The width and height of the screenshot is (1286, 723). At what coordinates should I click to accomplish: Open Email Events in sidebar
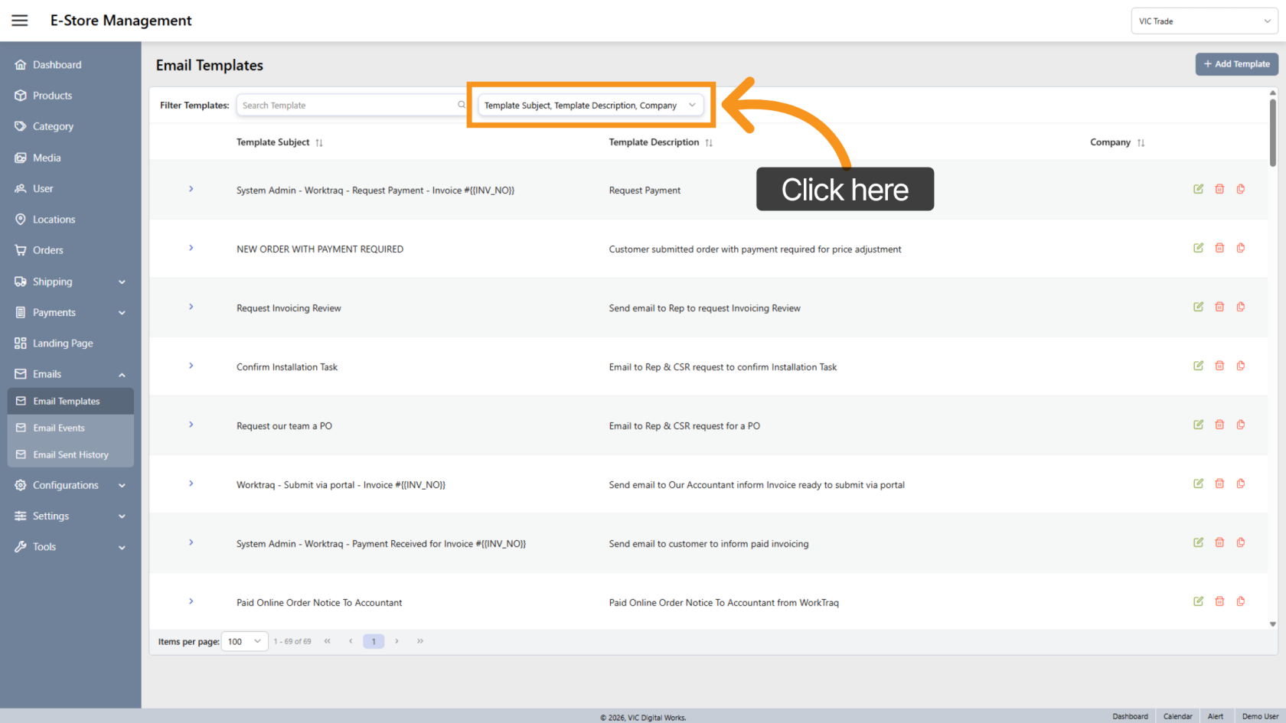point(59,428)
